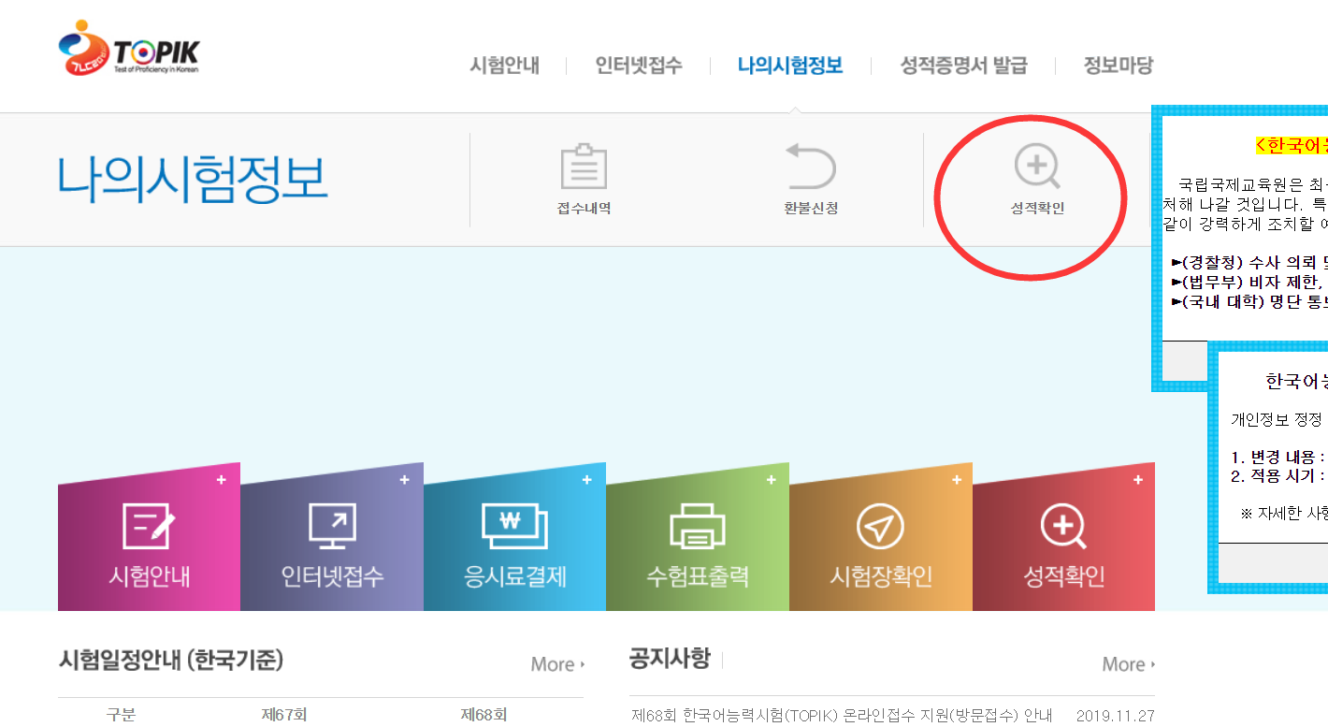Viewport: 1328px width, 727px height.
Task: Open the pink 시험안내 tile
Action: [149, 543]
